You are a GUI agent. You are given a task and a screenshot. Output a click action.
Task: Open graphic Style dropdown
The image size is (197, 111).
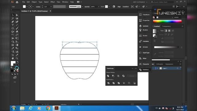(x=109, y=6)
